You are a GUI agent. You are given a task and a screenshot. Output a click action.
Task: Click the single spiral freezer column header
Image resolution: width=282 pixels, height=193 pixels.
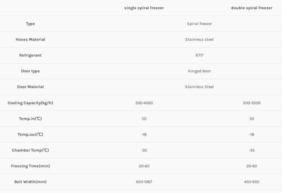pyautogui.click(x=144, y=8)
